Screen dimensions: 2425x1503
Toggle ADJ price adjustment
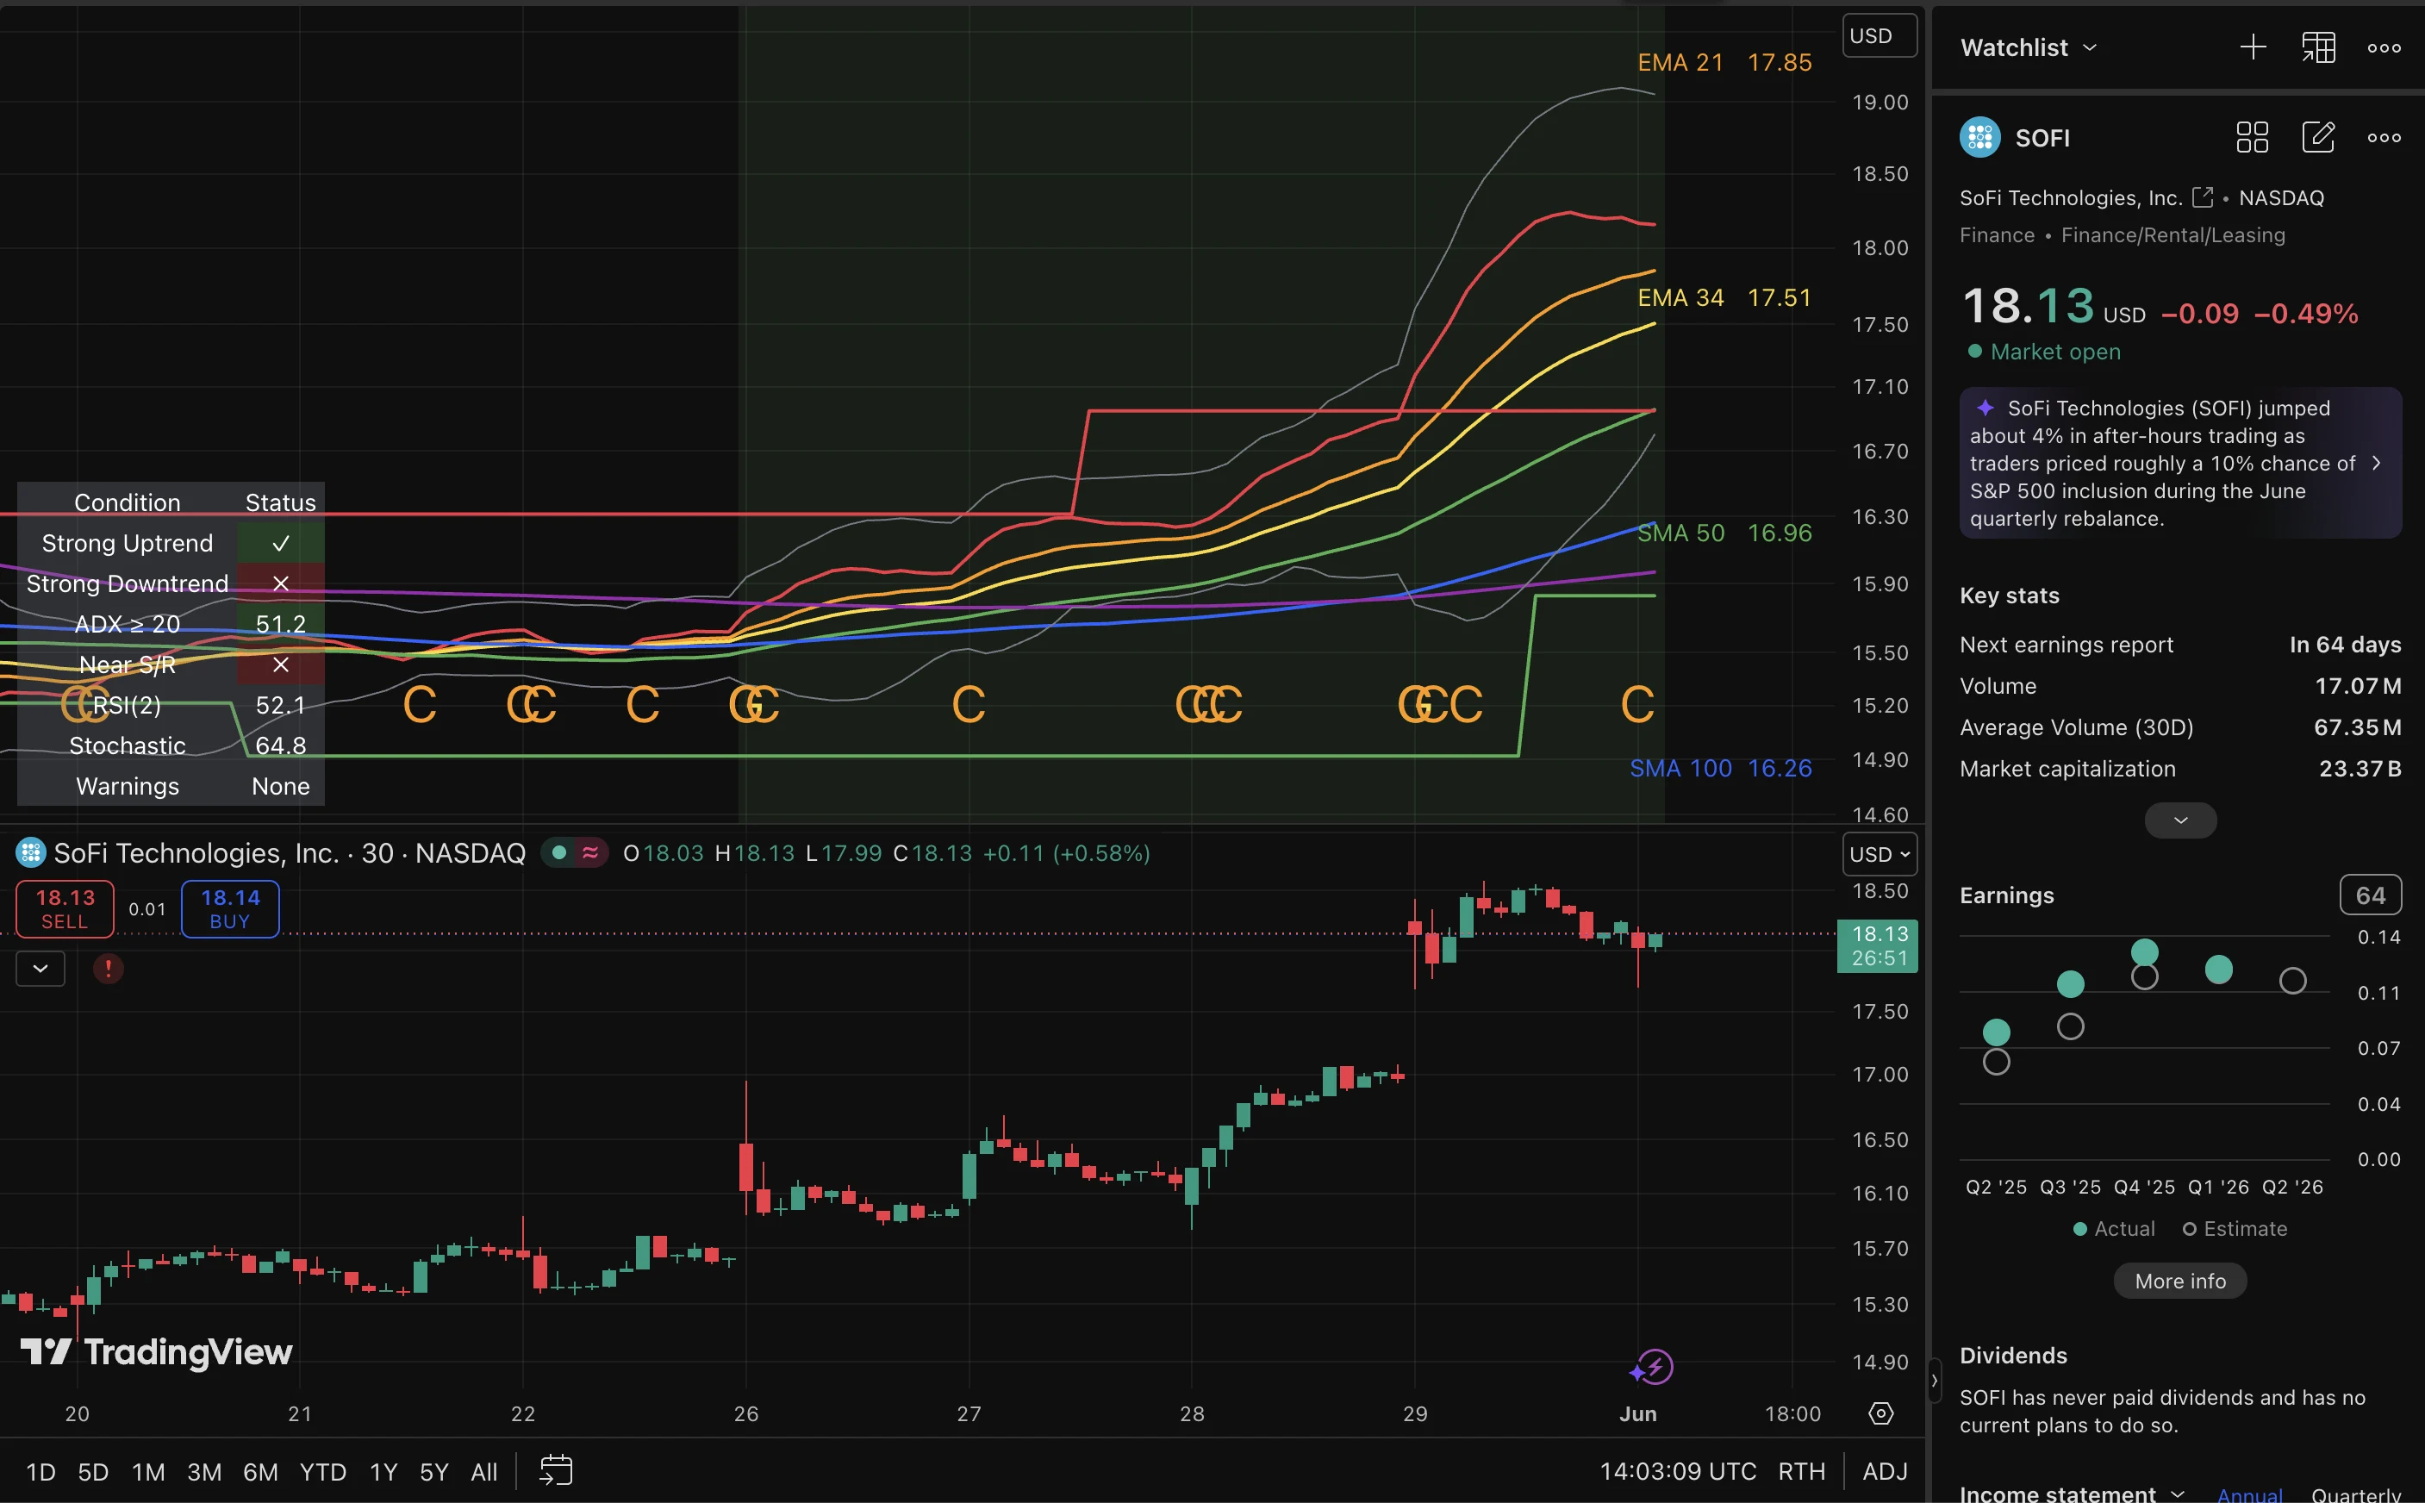(x=1885, y=1471)
